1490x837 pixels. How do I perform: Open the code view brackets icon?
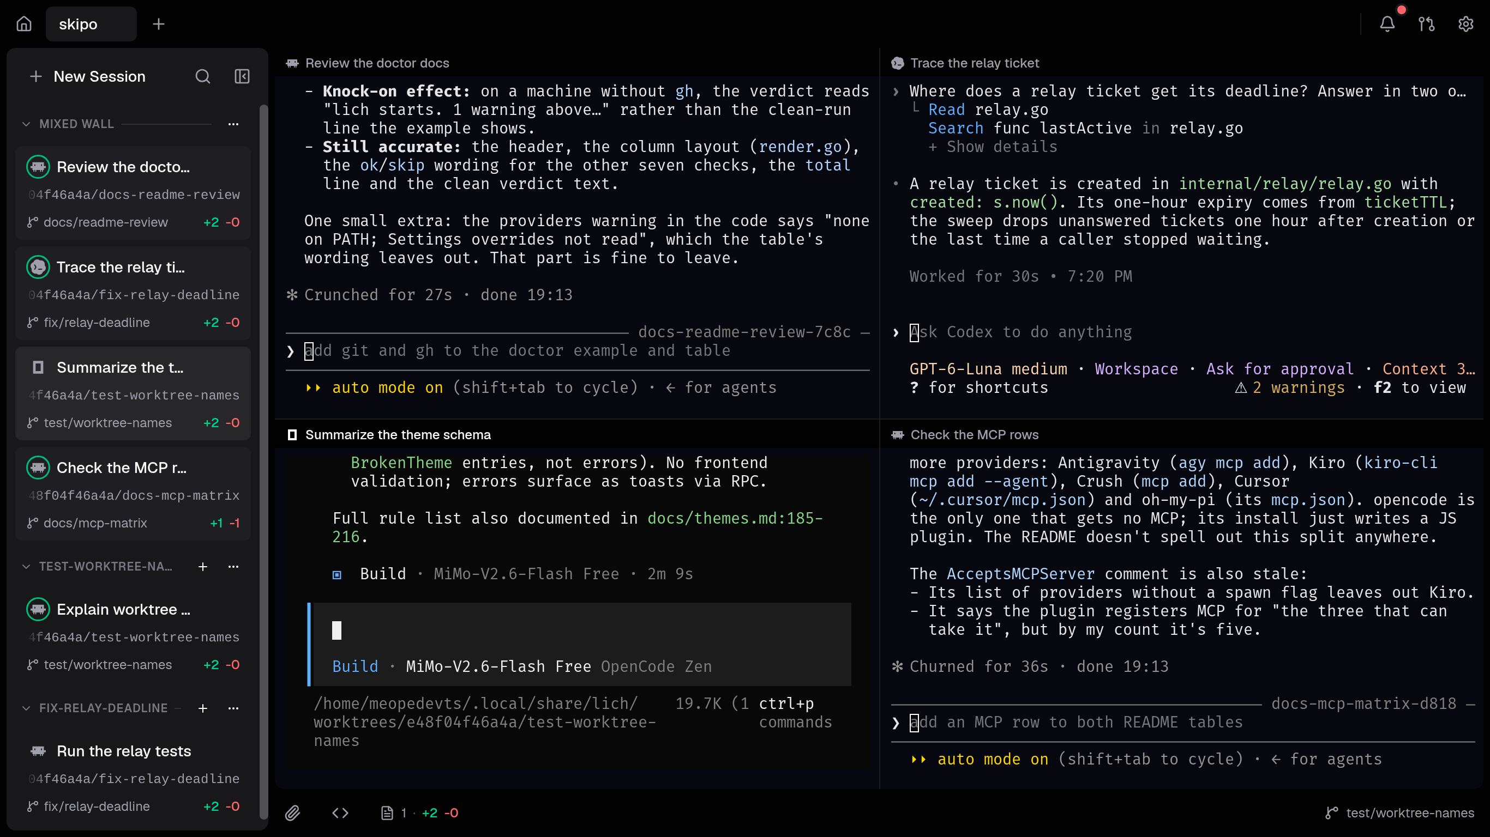[x=340, y=812]
